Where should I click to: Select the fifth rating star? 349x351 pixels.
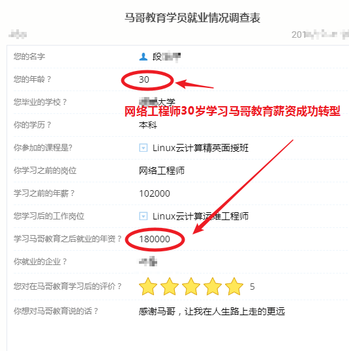234,287
